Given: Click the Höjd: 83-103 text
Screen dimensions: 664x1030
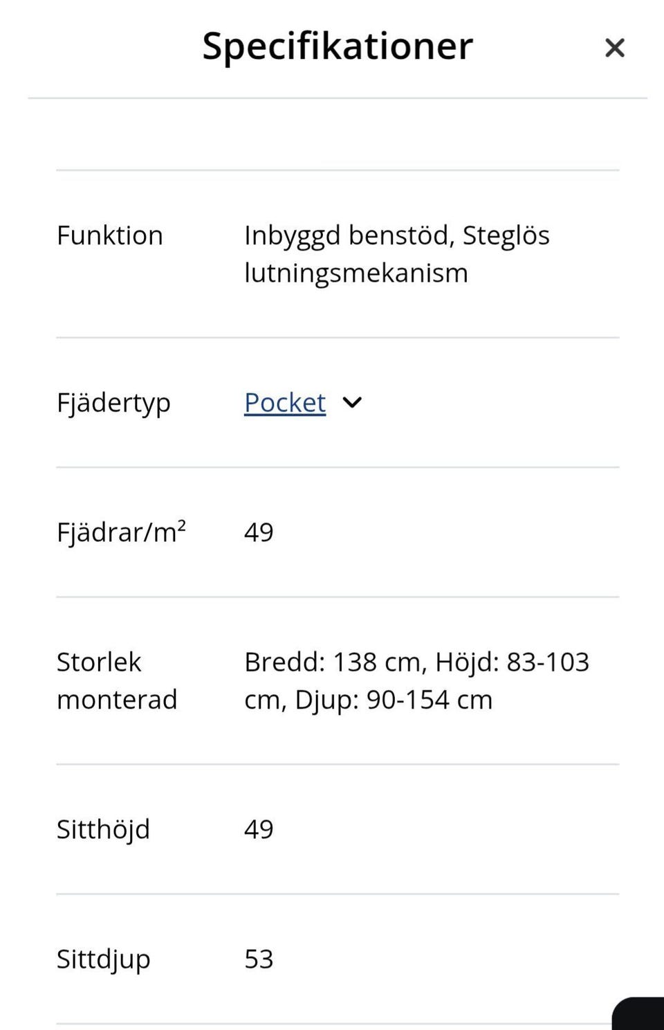Looking at the screenshot, I should pyautogui.click(x=512, y=662).
